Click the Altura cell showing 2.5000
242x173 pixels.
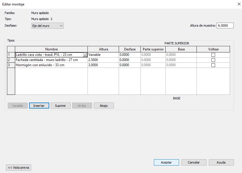pos(103,60)
